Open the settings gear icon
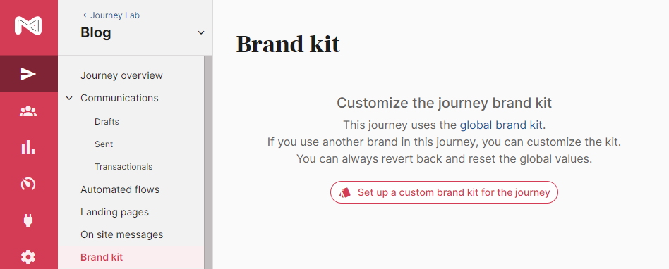 28,257
